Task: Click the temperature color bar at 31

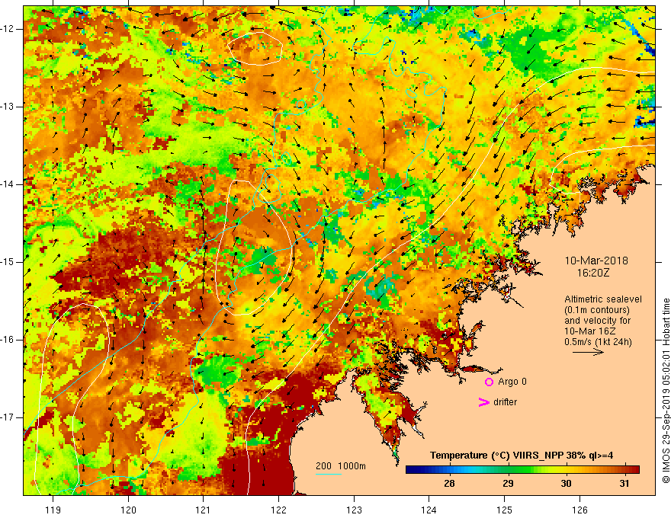Action: point(624,470)
